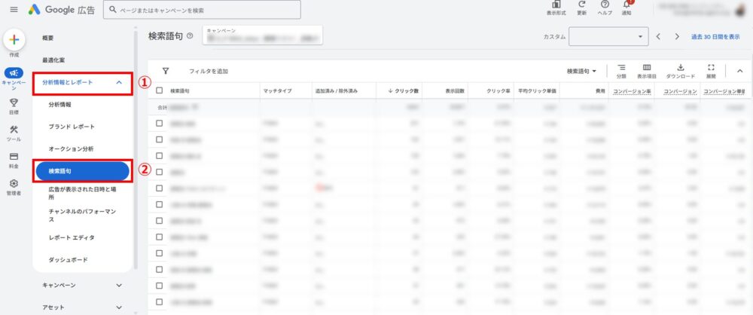The height and width of the screenshot is (315, 753).
Task: Click the help icon beside 検索語句 title
Action: pos(191,36)
